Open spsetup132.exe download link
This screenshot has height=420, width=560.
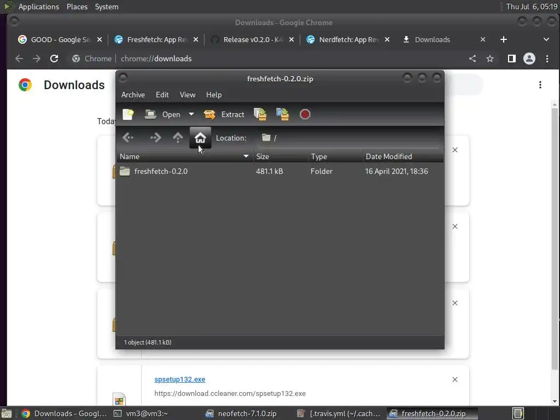pyautogui.click(x=179, y=380)
